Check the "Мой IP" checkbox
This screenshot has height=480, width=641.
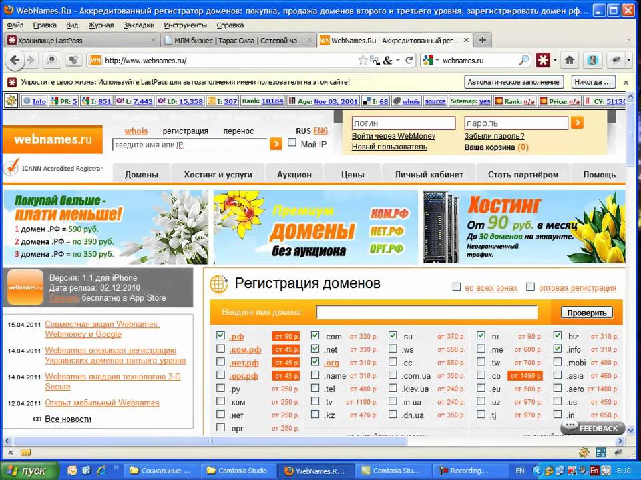[292, 143]
